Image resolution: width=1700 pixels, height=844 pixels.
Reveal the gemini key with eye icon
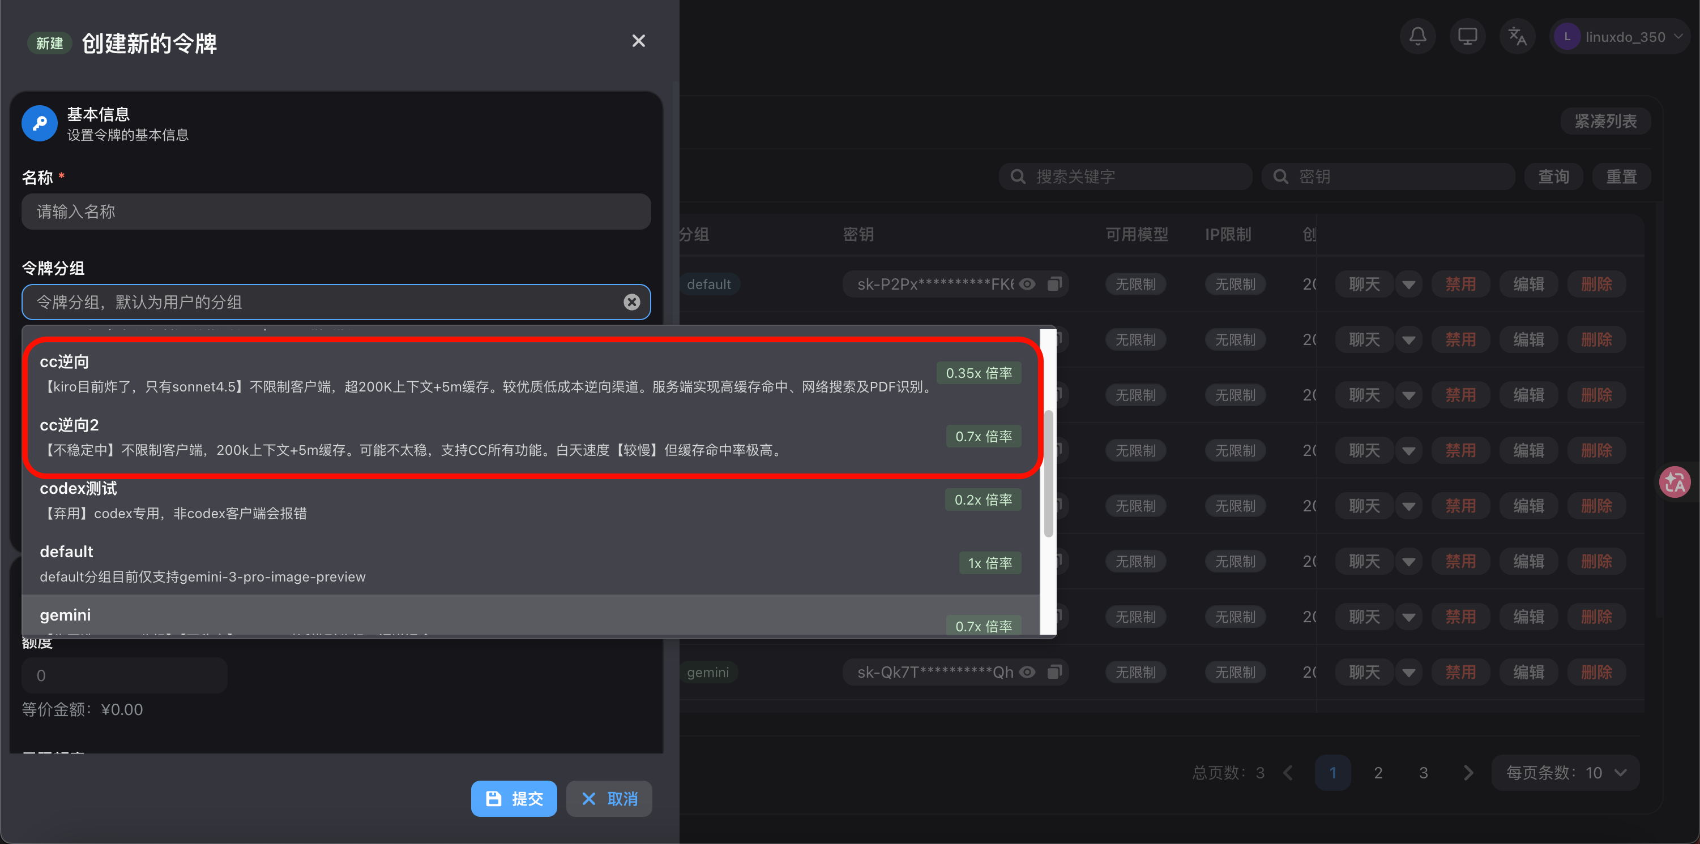click(1027, 671)
